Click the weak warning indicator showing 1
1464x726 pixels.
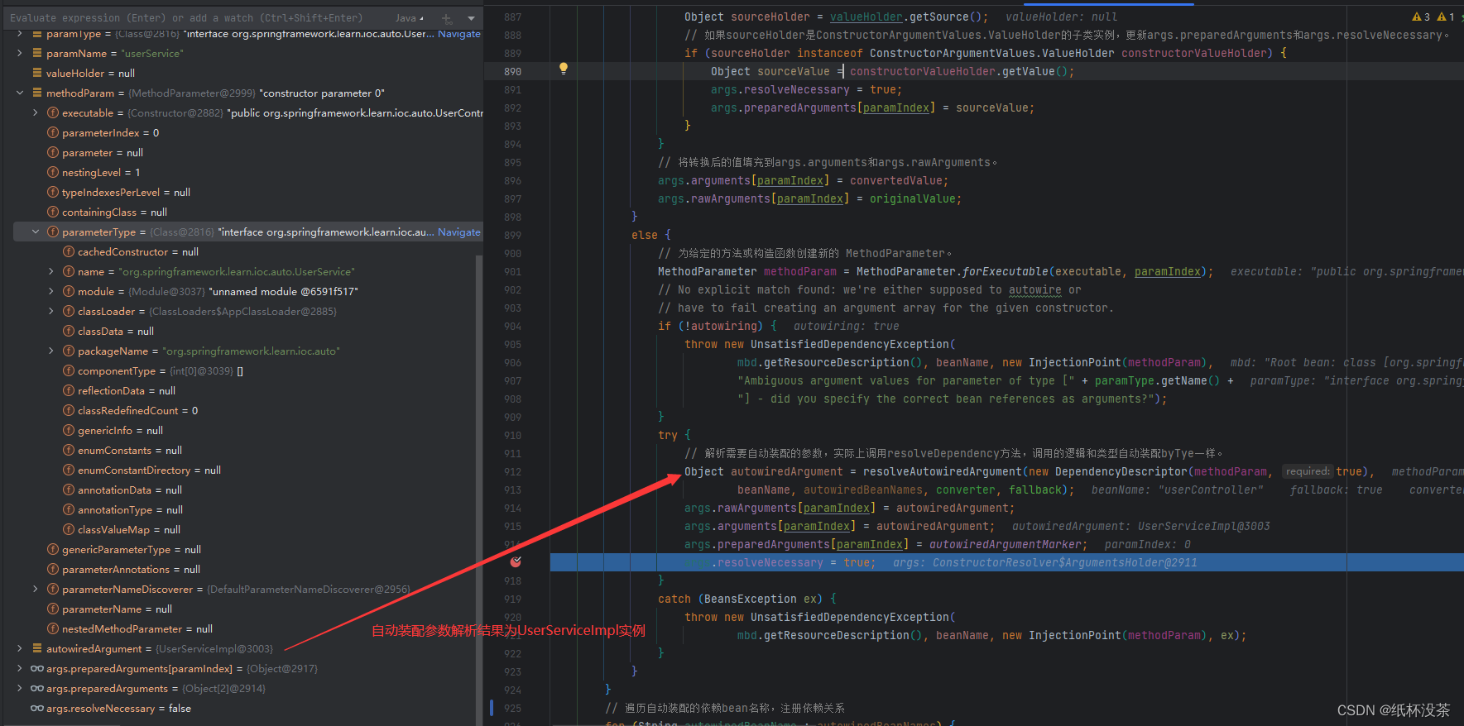[x=1446, y=17]
